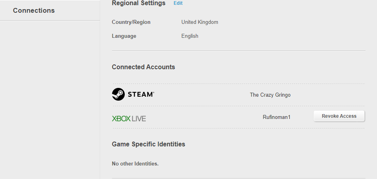
Task: Click the solid divider line below Language
Action: pyautogui.click(x=238, y=51)
